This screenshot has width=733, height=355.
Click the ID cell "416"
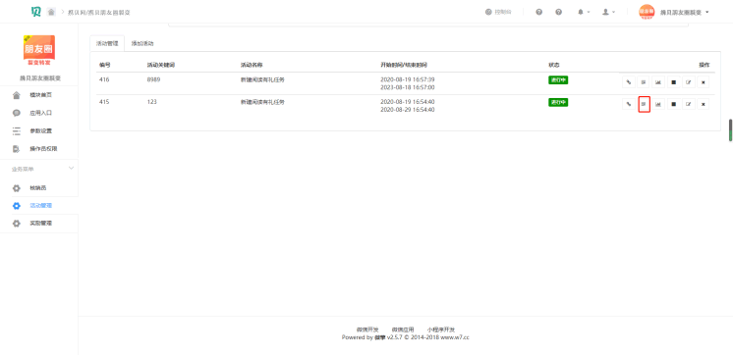click(x=104, y=79)
